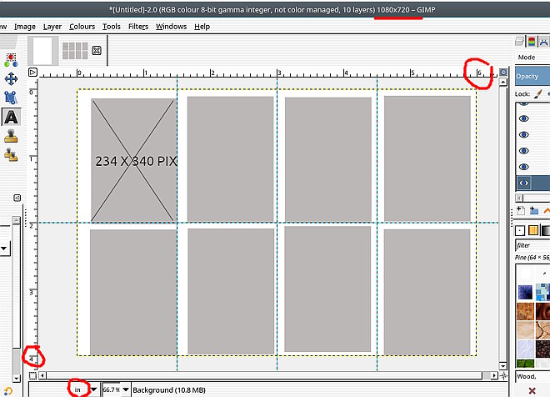Toggle the fifth eye icon from the bottom
550x397 pixels.
pos(523,118)
